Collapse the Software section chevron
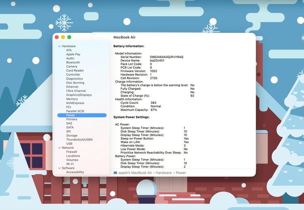This screenshot has height=210, width=304. point(59,168)
